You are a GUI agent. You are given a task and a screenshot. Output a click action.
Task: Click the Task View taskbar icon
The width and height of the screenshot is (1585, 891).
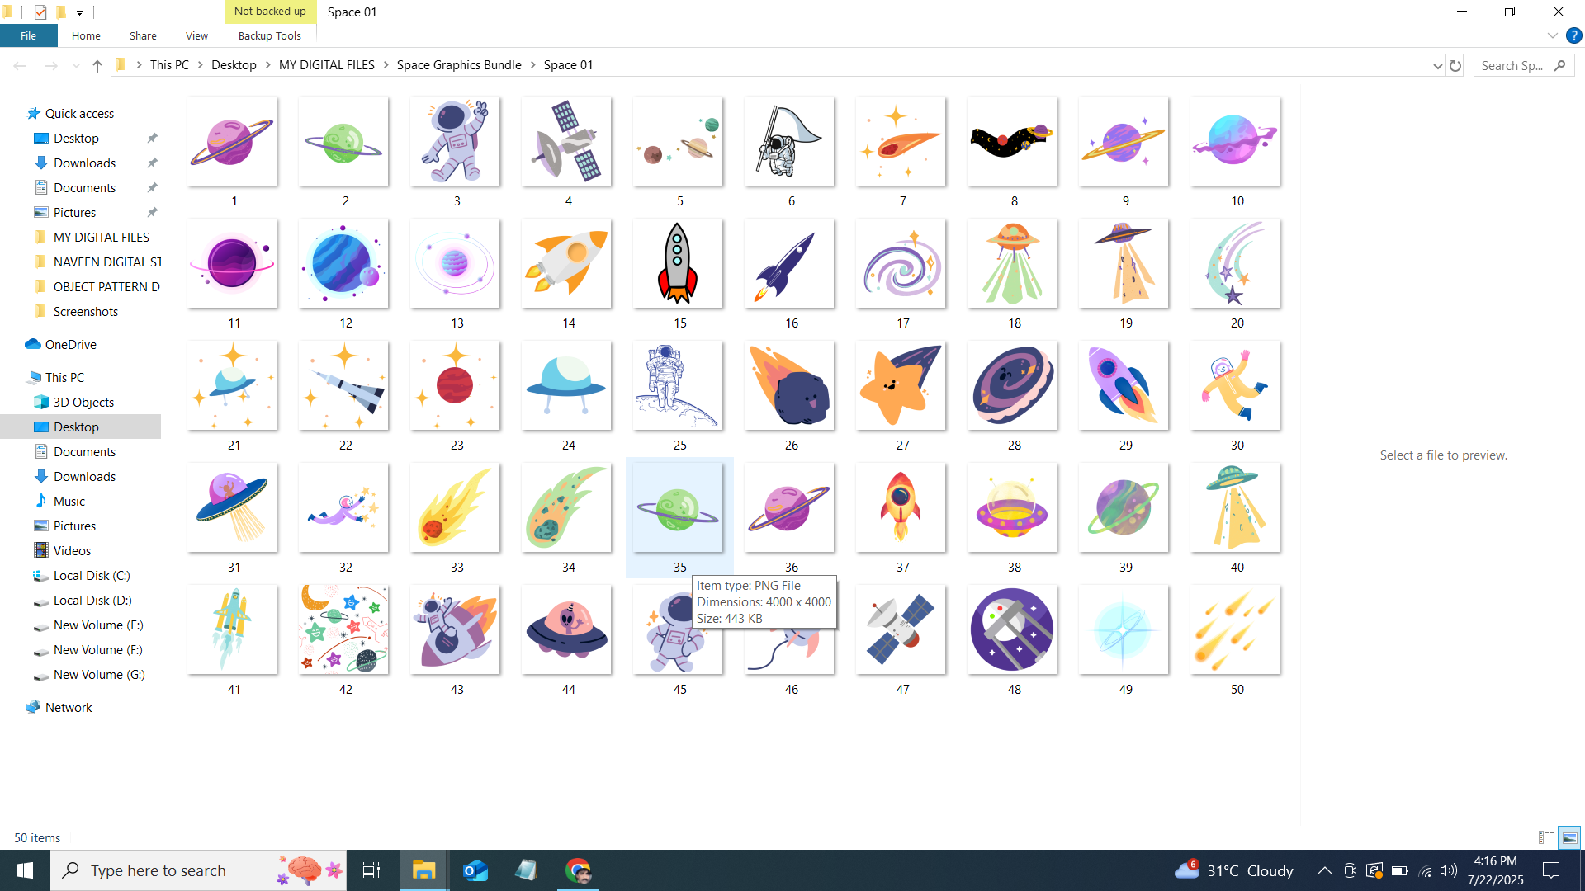pos(371,870)
